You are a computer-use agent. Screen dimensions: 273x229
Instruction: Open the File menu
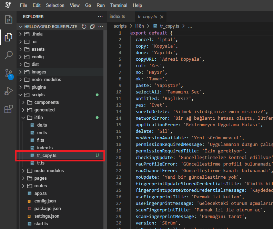pyautogui.click(x=23, y=6)
